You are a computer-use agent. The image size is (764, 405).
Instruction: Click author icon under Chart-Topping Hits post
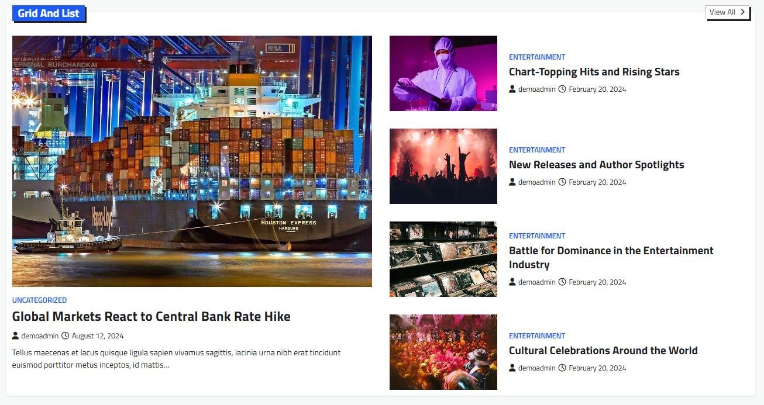[x=512, y=89]
